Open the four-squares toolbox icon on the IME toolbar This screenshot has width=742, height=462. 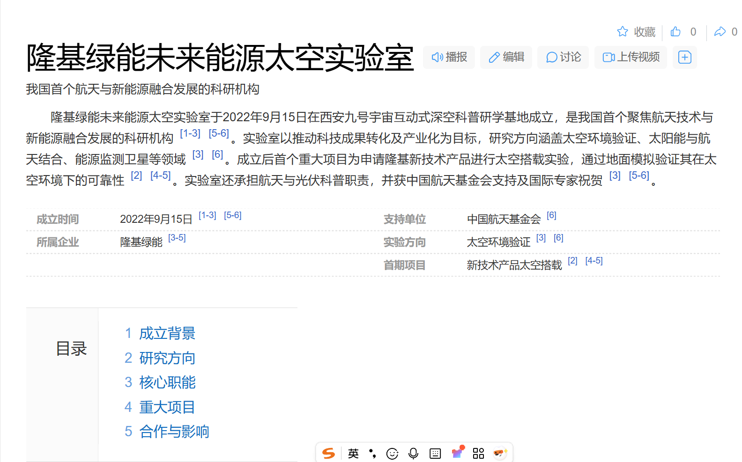point(478,453)
